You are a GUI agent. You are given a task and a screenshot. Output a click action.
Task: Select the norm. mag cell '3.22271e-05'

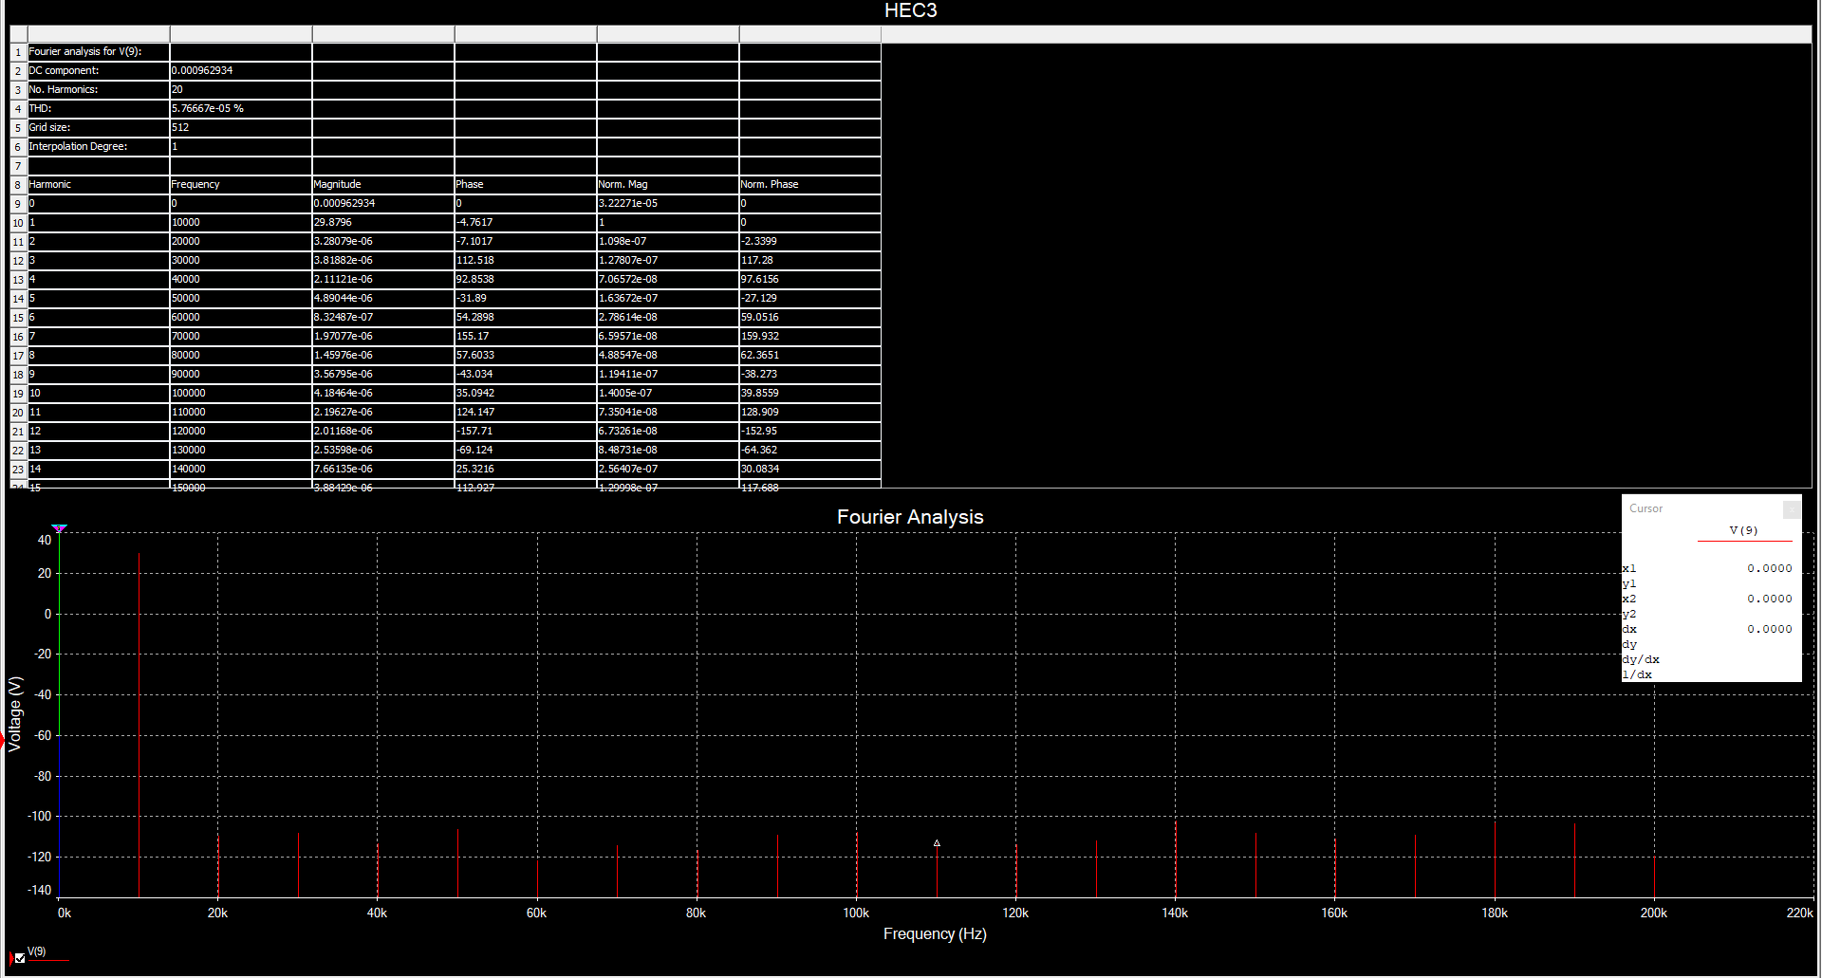click(x=668, y=204)
